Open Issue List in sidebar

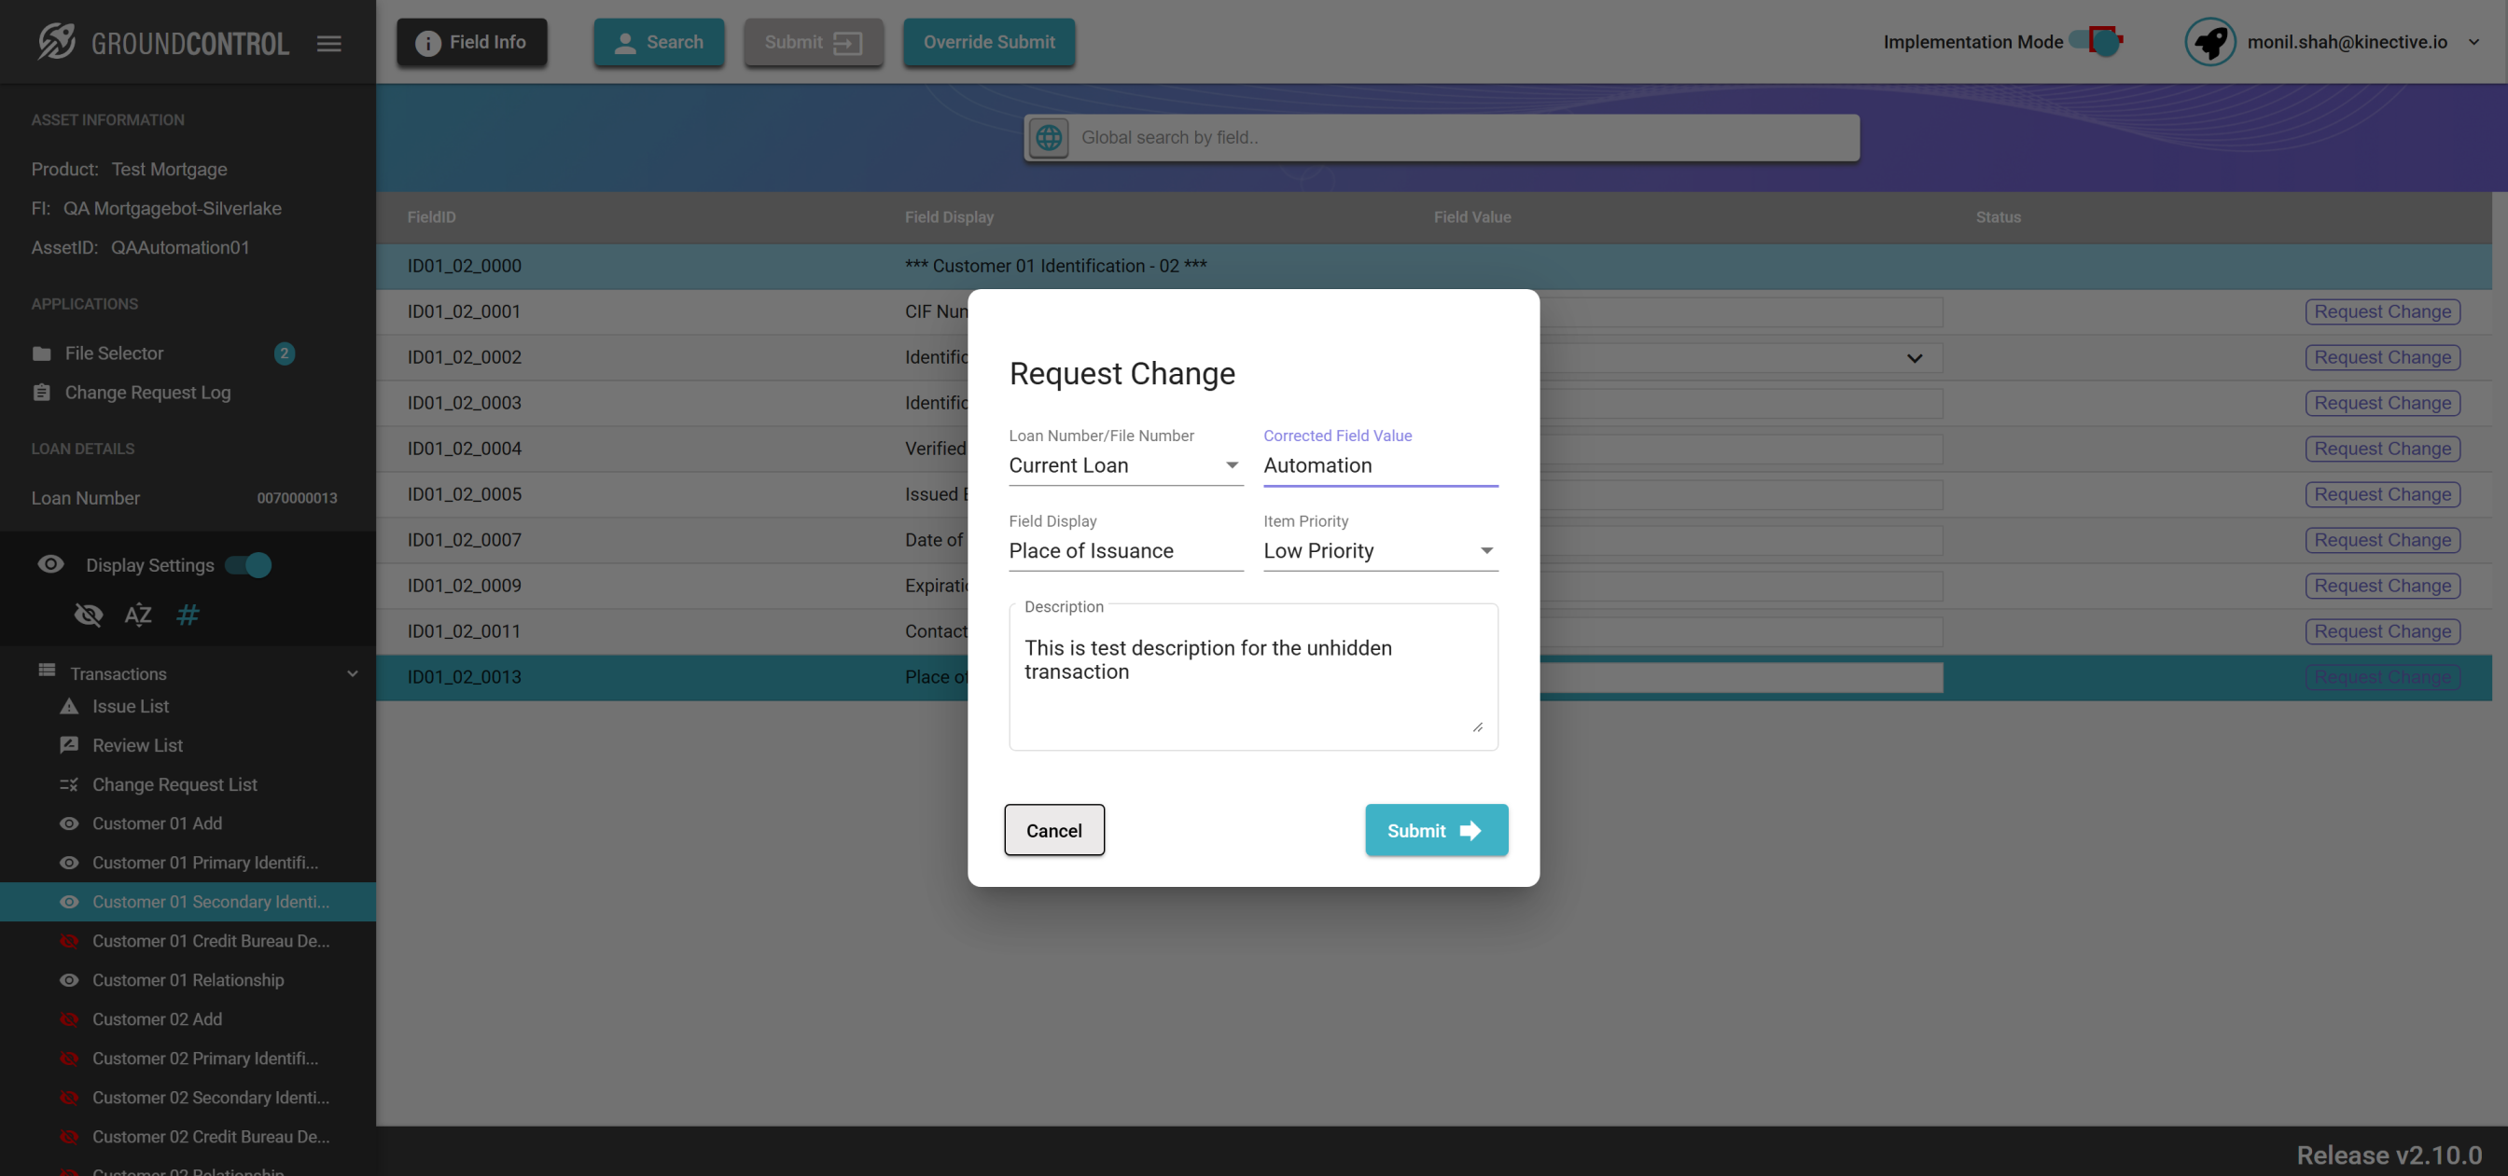point(131,706)
